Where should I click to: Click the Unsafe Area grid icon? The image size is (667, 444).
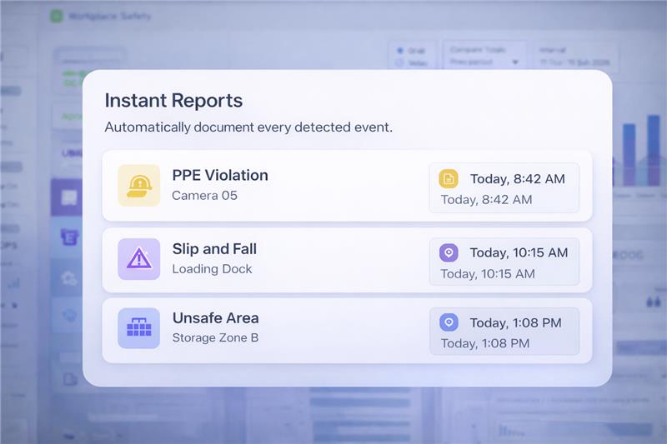[138, 328]
